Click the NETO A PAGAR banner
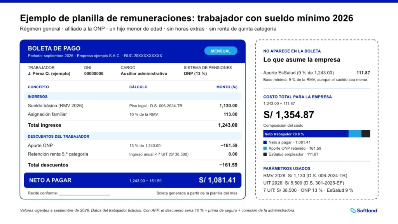398x224 pixels. pos(133,180)
